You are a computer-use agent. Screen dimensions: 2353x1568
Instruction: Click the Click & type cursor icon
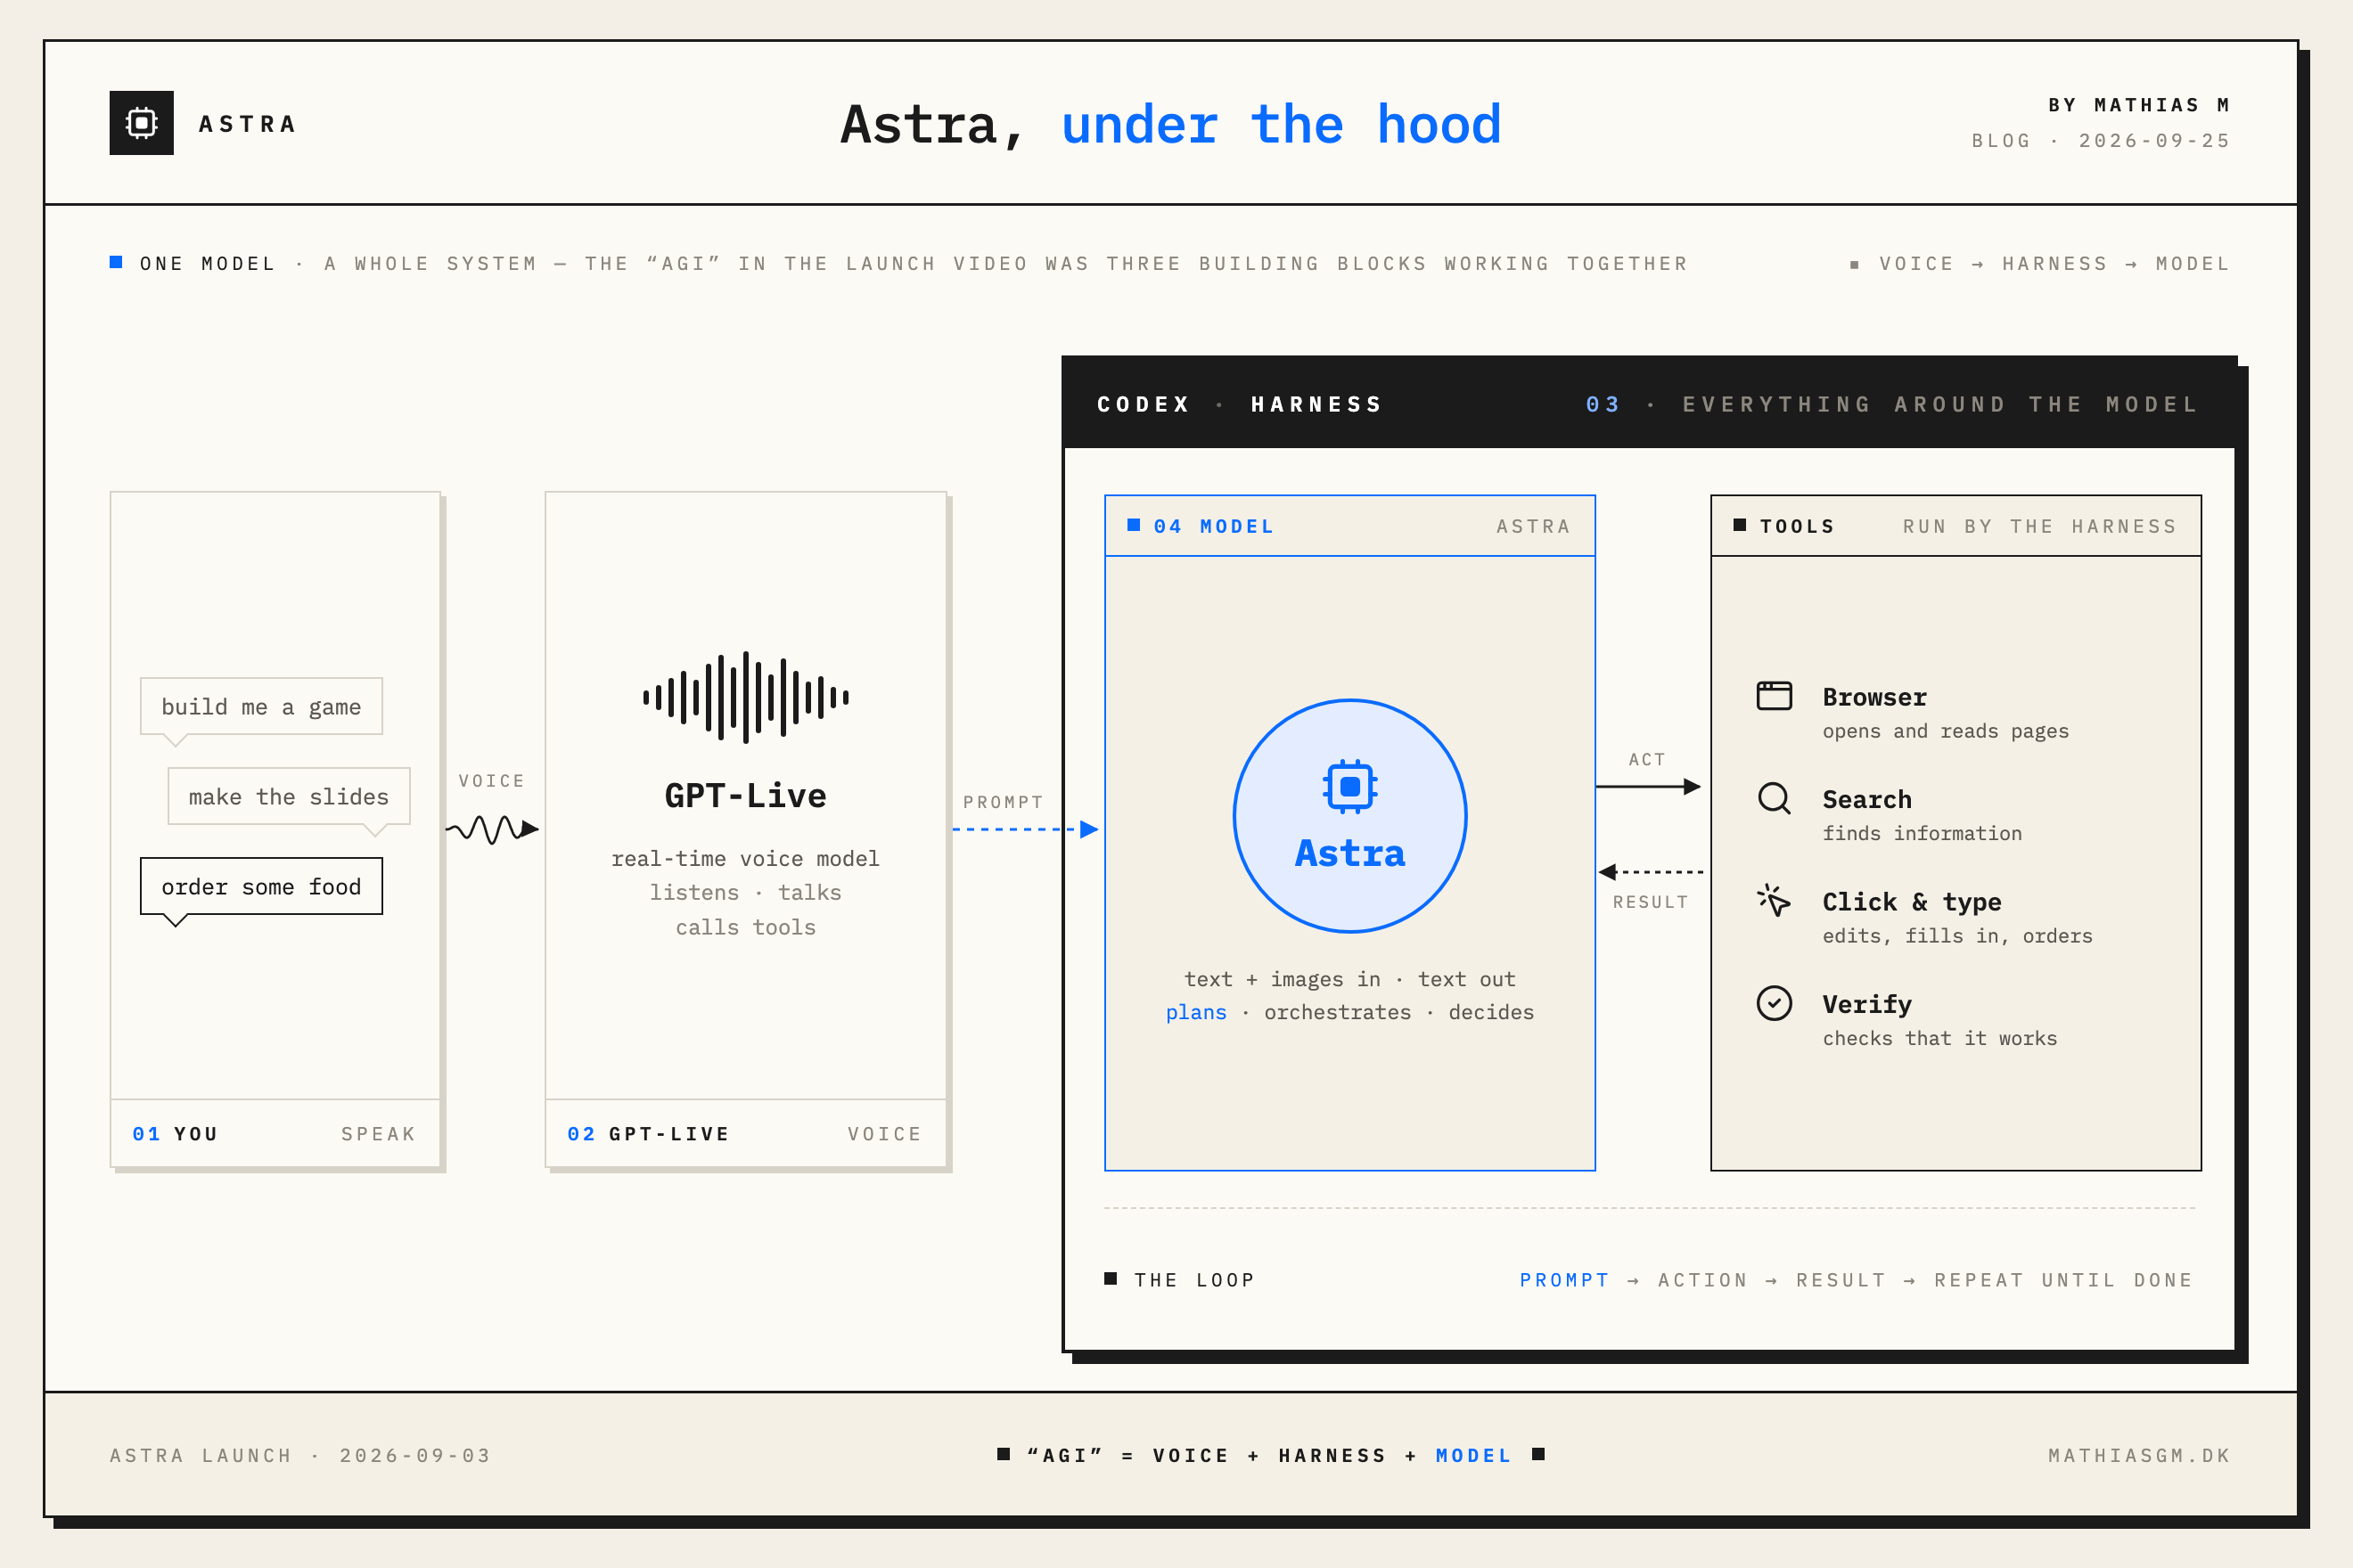[1774, 900]
